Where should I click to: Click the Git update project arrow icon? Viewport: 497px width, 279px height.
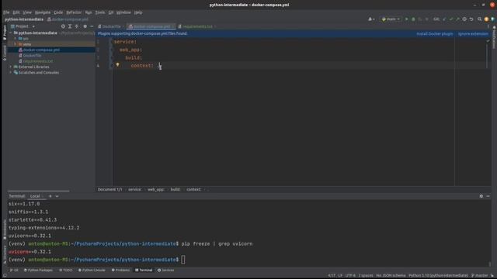coord(444,19)
